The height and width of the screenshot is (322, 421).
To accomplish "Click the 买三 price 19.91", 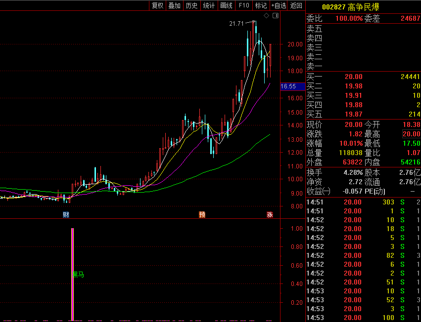I will point(354,95).
